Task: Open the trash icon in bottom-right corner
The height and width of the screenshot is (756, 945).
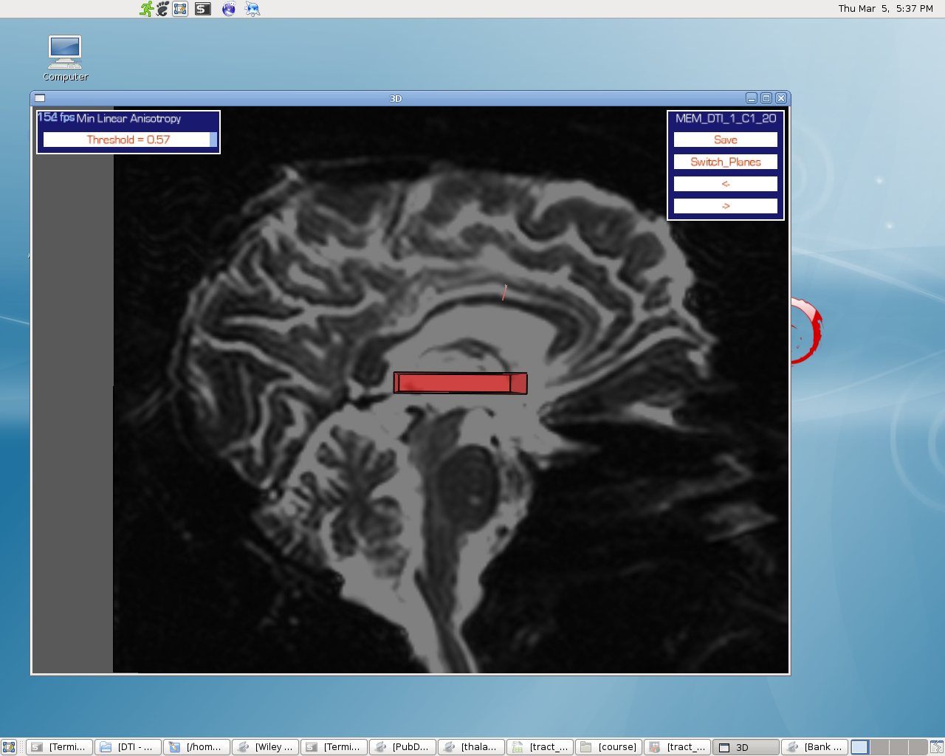Action: (936, 747)
